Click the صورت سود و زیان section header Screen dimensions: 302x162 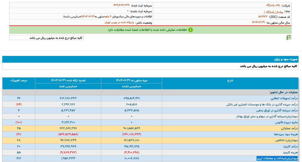click(150, 59)
